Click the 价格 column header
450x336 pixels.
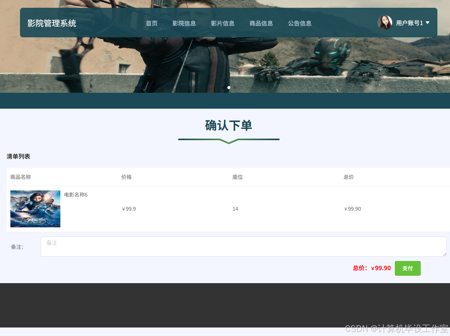pos(127,177)
